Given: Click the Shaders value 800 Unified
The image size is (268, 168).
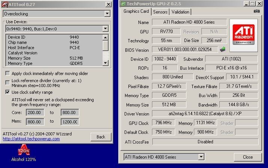Looking at the screenshot, I should coord(173,77).
